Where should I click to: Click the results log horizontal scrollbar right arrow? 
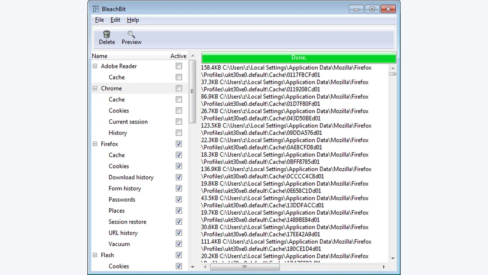384,267
